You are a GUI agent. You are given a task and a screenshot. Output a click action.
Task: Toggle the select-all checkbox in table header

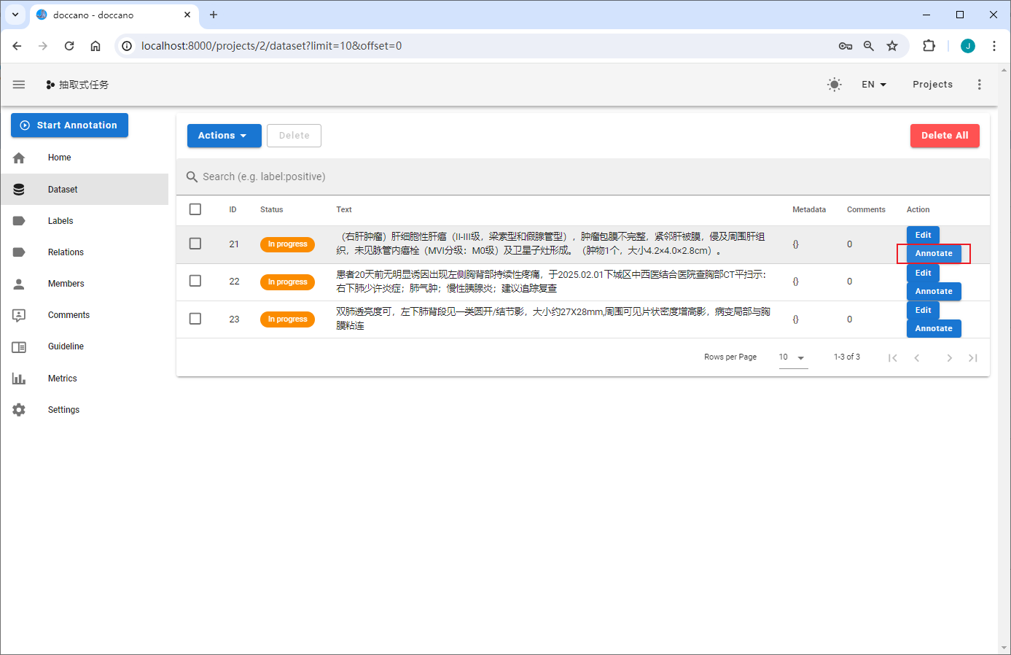pyautogui.click(x=195, y=209)
